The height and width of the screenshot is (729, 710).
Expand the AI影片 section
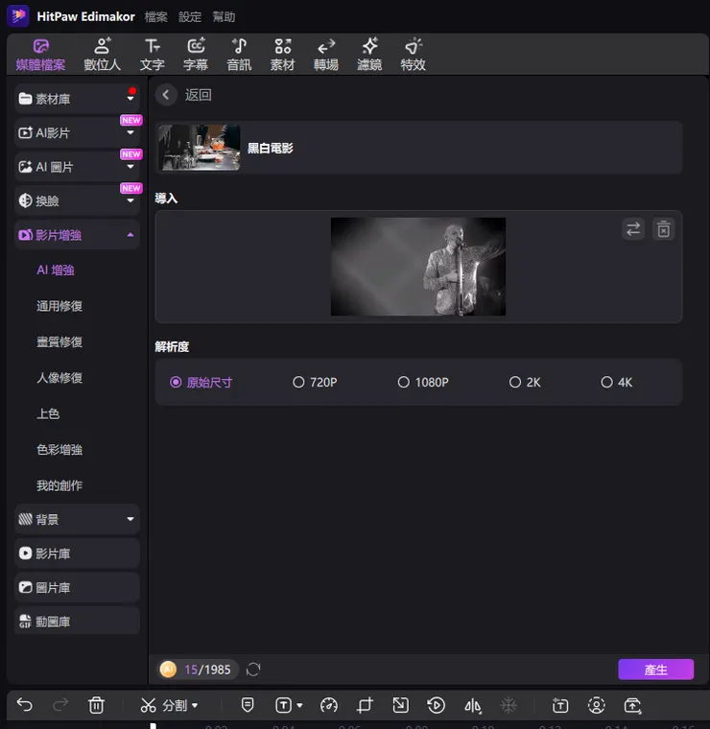click(77, 133)
